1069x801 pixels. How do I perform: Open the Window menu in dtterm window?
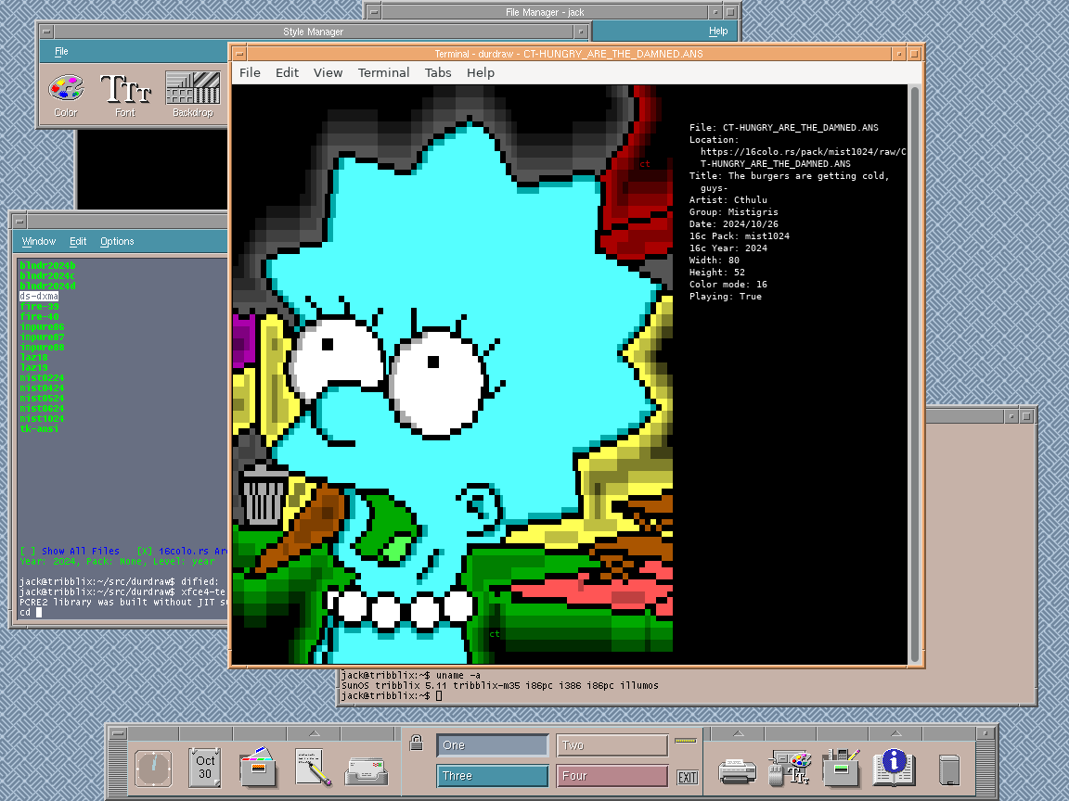point(39,241)
